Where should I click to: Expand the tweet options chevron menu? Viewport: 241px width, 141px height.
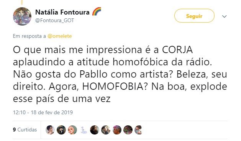pos(225,16)
